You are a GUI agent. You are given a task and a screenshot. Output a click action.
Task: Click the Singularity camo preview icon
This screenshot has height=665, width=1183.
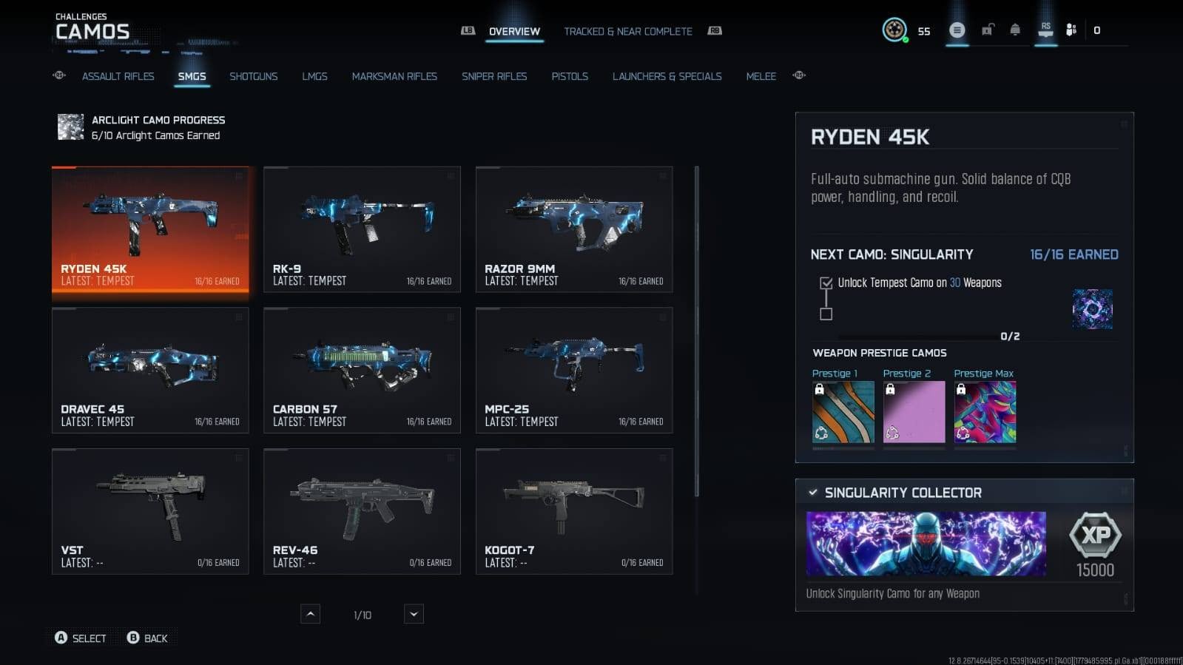coord(1092,308)
